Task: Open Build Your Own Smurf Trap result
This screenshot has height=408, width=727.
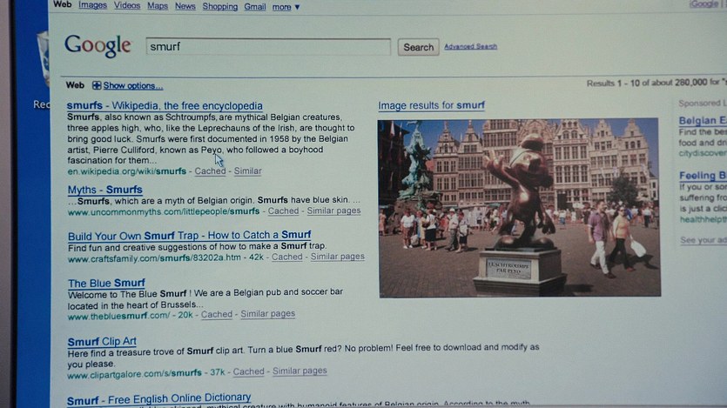Action: coord(189,235)
